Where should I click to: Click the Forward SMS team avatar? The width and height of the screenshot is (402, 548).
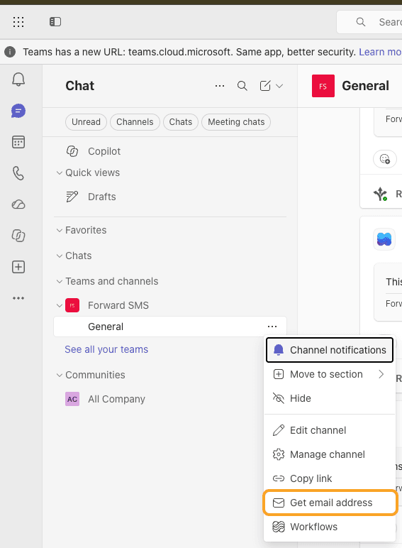tap(72, 305)
